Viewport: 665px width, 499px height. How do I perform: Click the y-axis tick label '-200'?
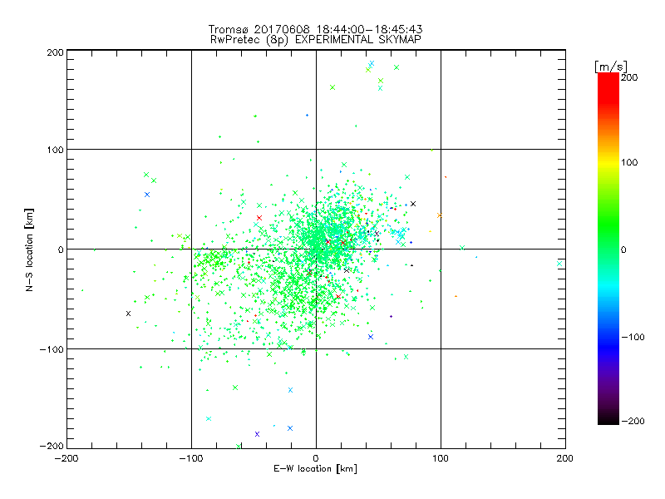point(52,446)
